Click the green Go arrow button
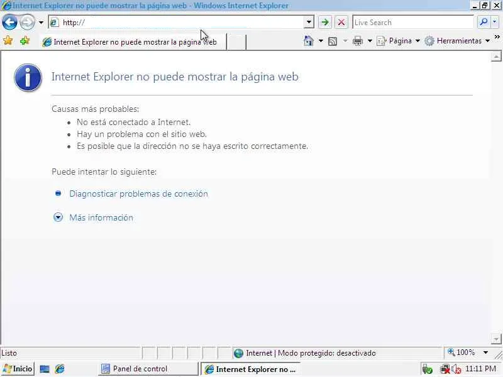This screenshot has height=377, width=503. (x=325, y=23)
